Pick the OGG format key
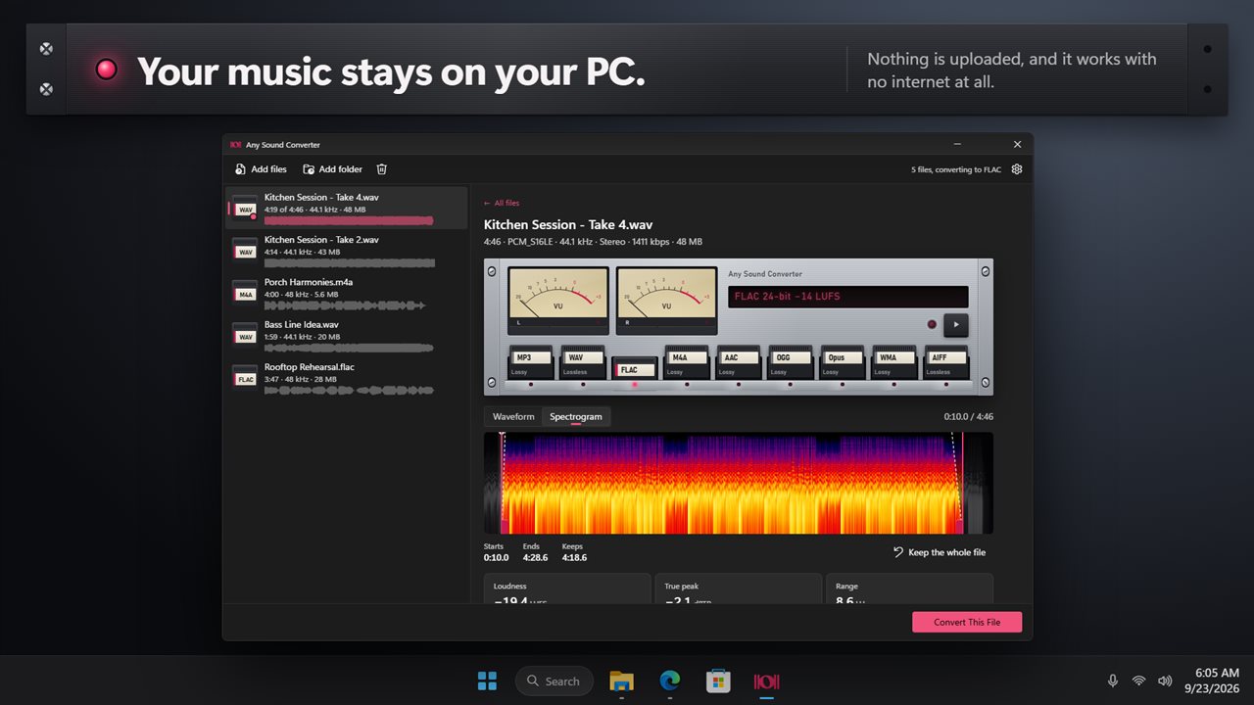 pos(791,362)
